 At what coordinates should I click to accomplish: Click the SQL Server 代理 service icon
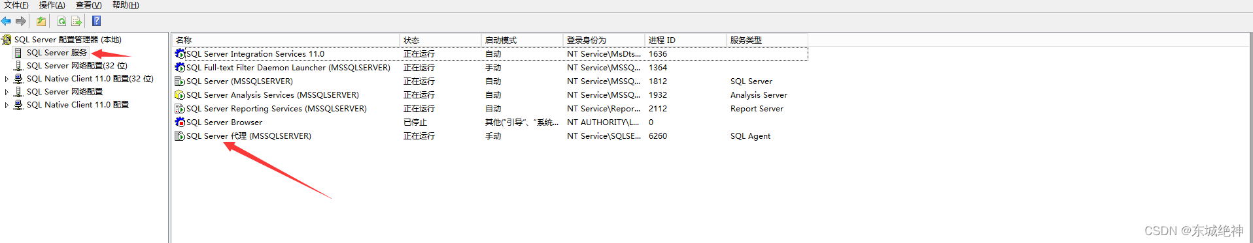click(180, 136)
